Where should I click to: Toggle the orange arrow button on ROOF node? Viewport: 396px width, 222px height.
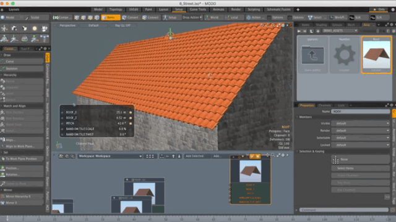[x=252, y=157]
